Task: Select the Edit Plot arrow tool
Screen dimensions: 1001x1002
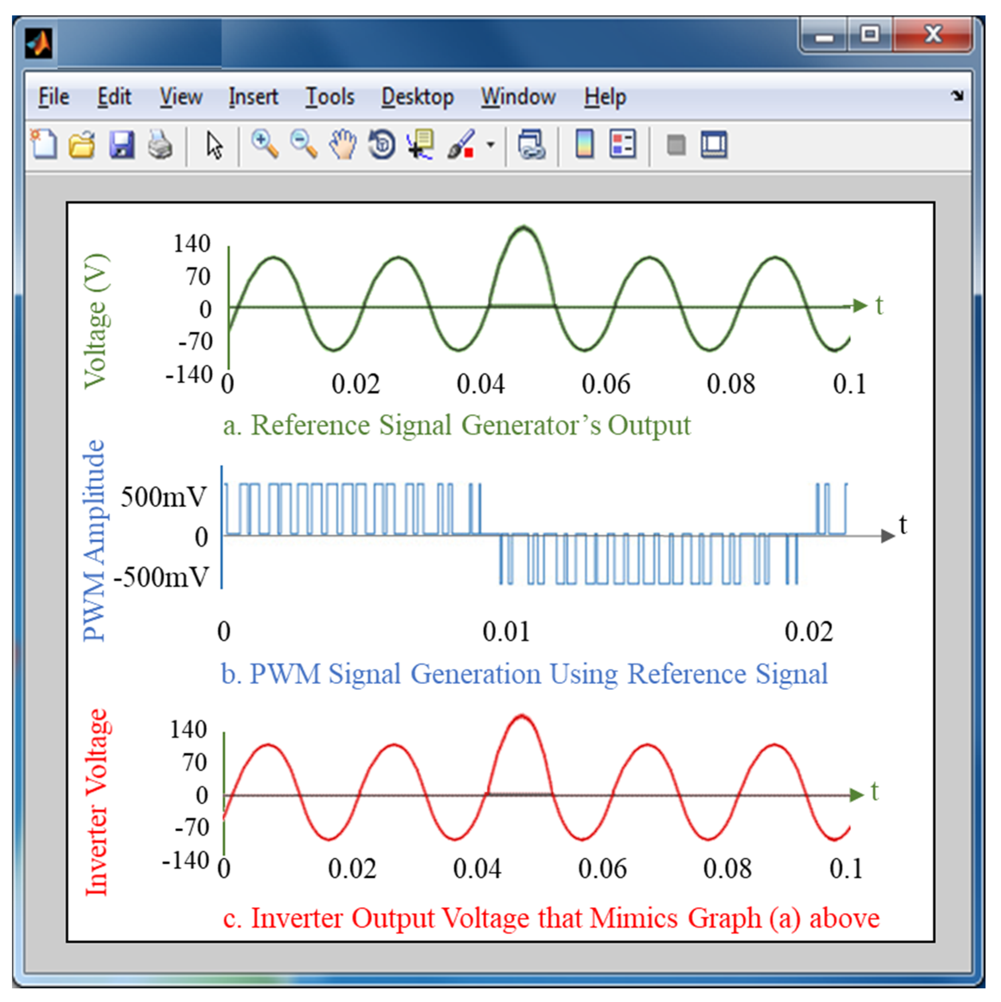Action: [214, 144]
